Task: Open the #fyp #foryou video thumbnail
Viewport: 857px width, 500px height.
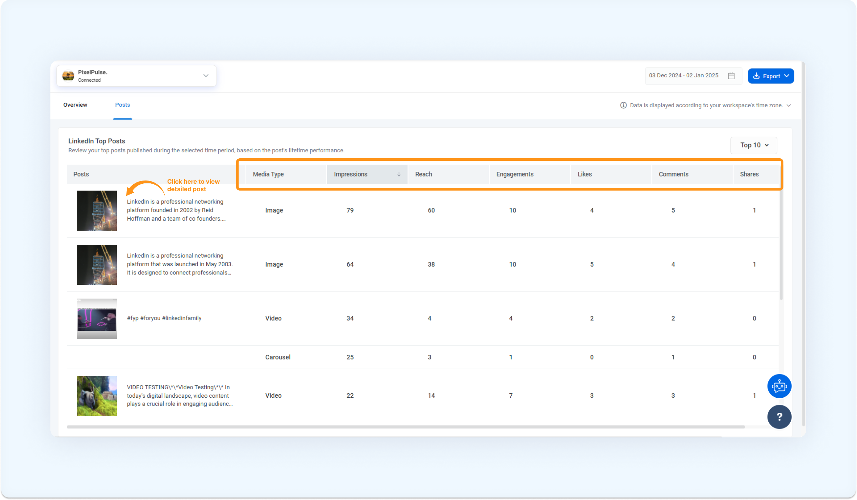Action: pos(96,319)
